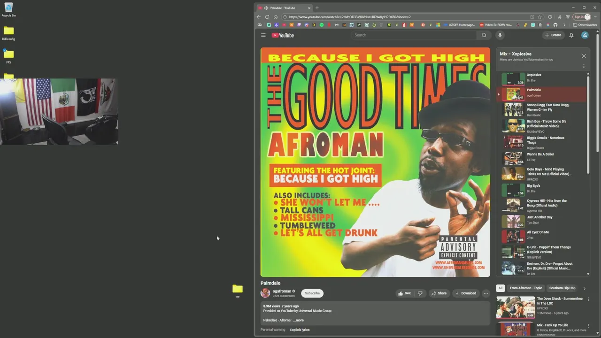The image size is (601, 338).
Task: Close the Mix - Xxplosive playlist panel
Action: point(584,56)
